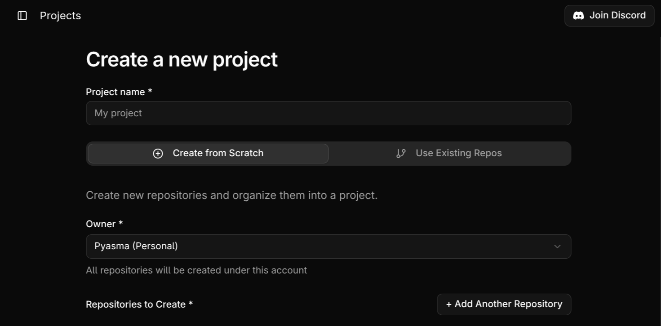Click the plus sign on Add Another Repository
This screenshot has height=326, width=661.
(449, 304)
